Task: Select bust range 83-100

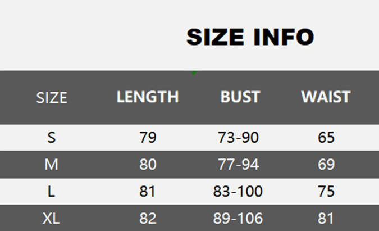Action: coord(238,192)
